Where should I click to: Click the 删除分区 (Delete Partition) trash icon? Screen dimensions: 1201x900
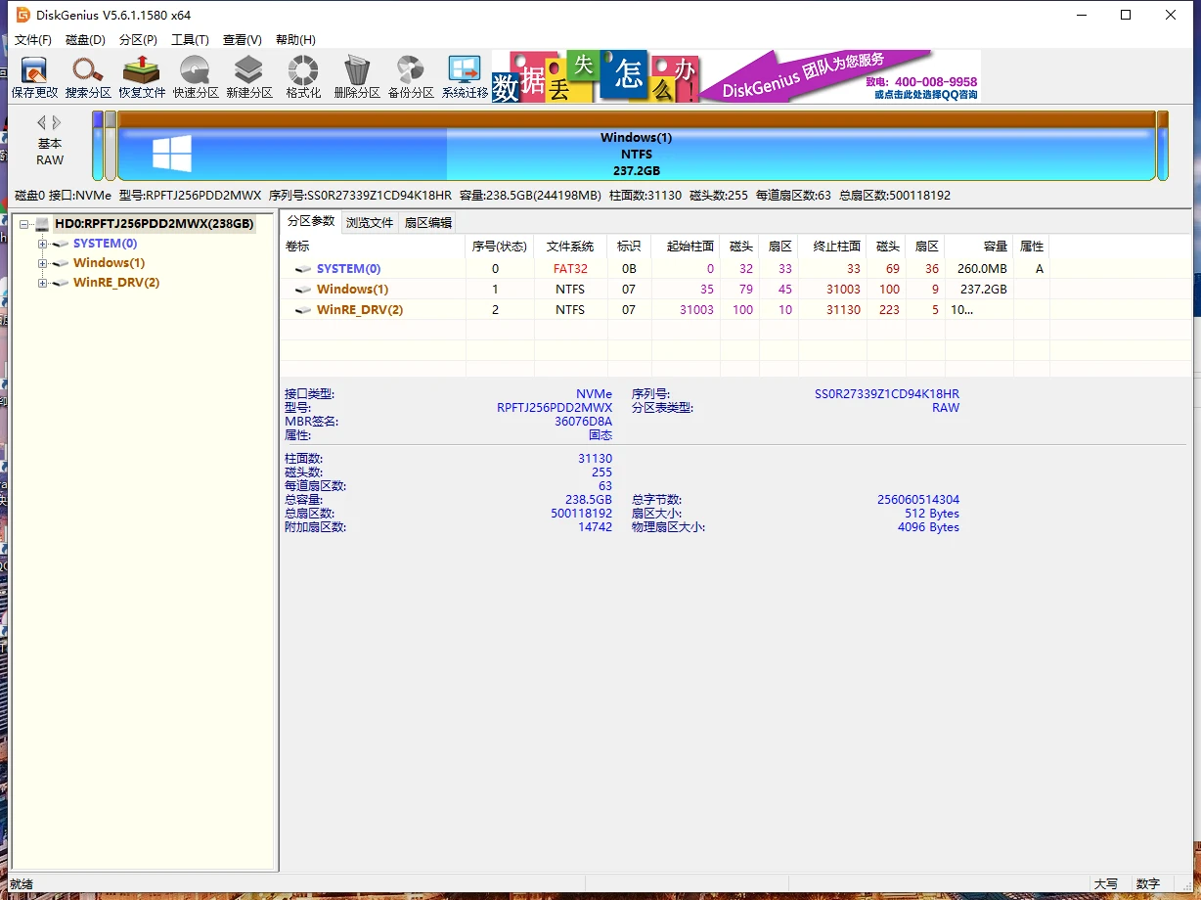[x=356, y=77]
